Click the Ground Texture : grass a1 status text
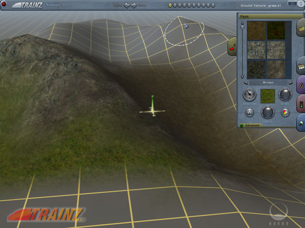The image size is (305, 228). tap(261, 6)
